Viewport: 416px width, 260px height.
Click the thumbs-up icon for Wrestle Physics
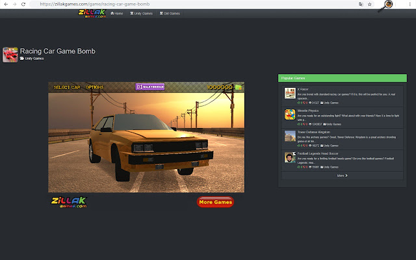click(x=299, y=124)
